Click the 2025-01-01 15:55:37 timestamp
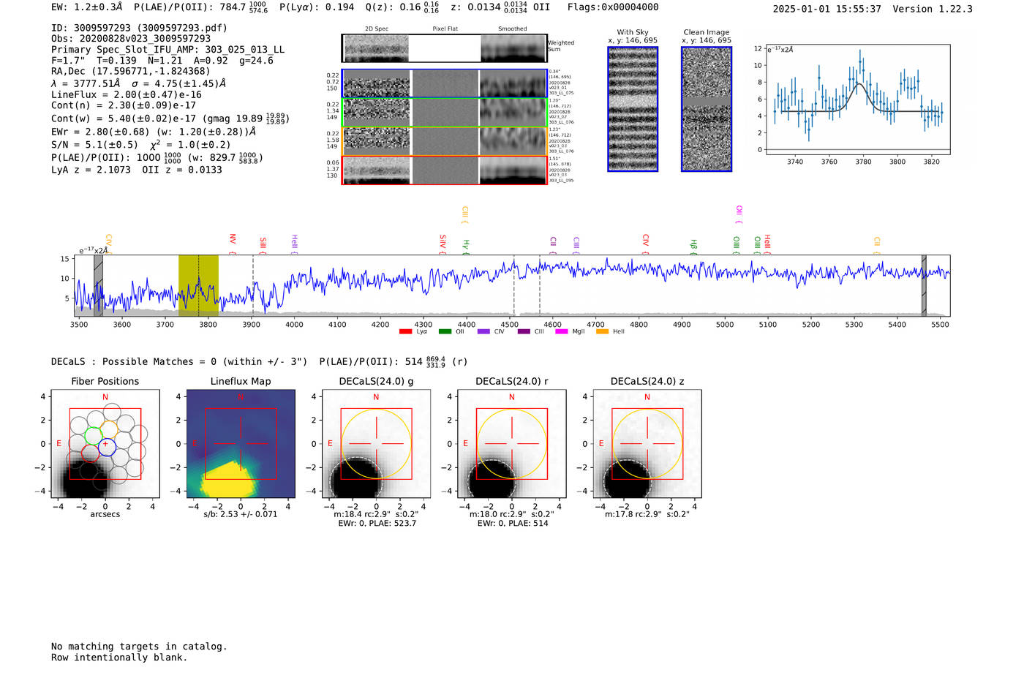Viewport: 1024px width, 697px height. (x=827, y=9)
